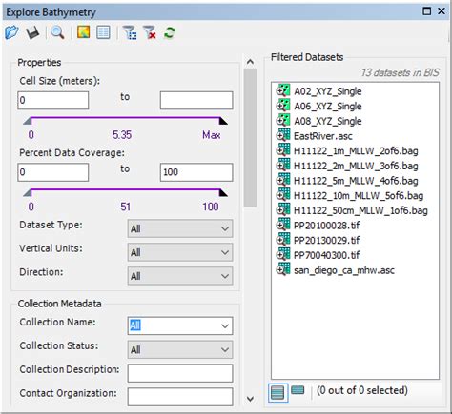Select EastRiver.asc in Filtered Datasets
Image resolution: width=452 pixels, height=414 pixels.
[323, 136]
